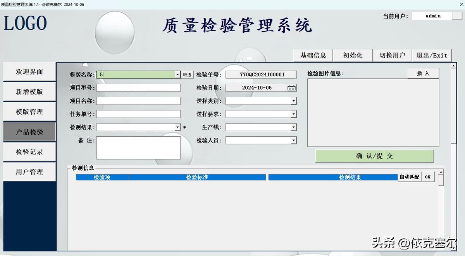The width and height of the screenshot is (465, 256).
Task: Click 退出/Exit to quit
Action: (432, 55)
